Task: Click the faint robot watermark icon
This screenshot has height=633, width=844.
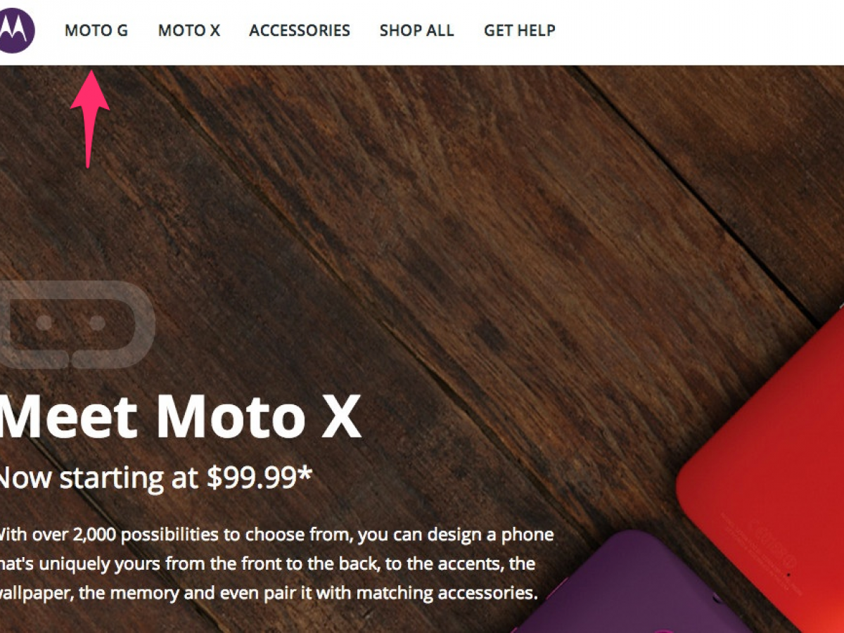Action: point(76,324)
